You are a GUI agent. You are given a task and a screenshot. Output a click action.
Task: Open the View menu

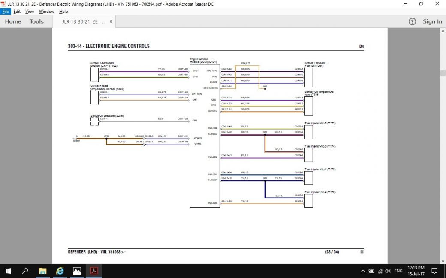point(30,12)
